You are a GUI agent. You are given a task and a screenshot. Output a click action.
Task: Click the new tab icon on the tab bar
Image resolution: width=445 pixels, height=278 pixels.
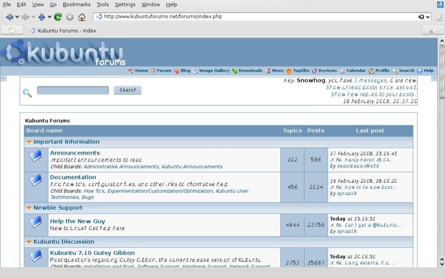point(11,31)
